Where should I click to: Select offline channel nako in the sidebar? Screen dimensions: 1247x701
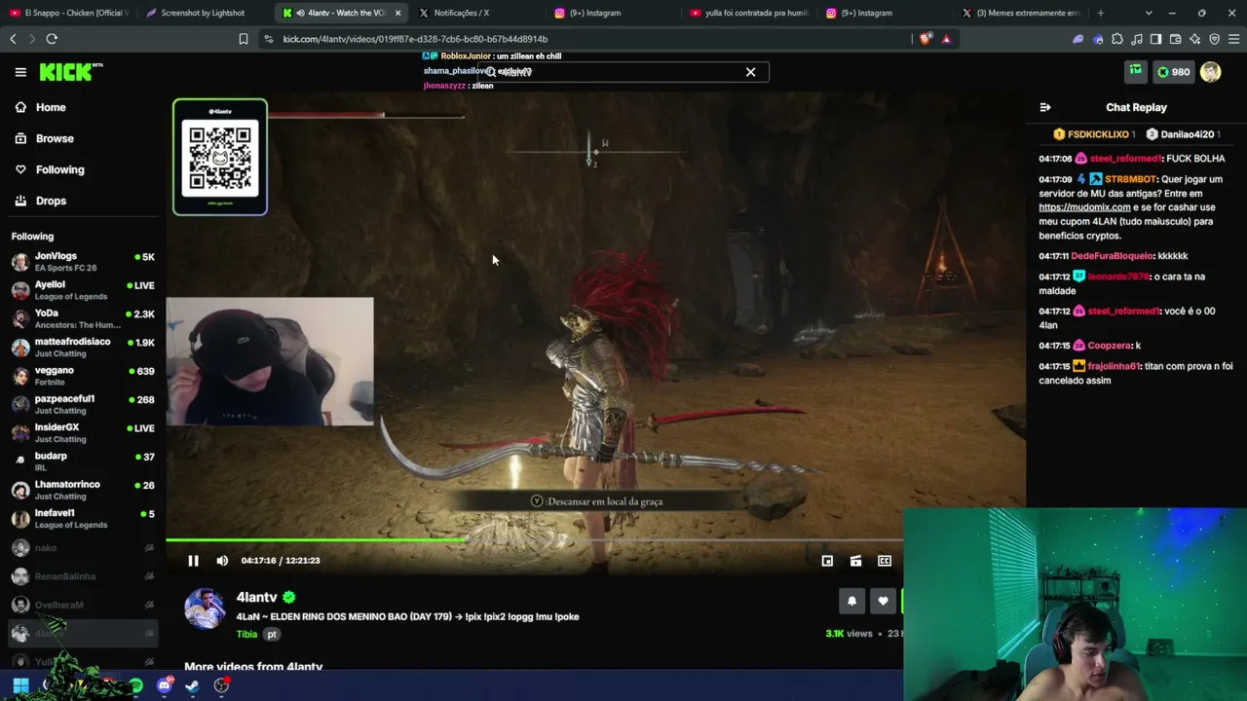click(83, 548)
